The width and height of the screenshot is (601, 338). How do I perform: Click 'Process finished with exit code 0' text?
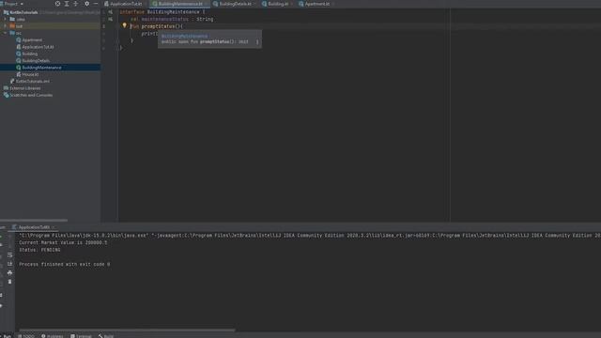coord(65,265)
